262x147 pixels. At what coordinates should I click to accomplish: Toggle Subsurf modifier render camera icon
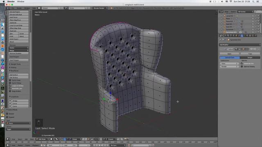pyautogui.click(x=236, y=49)
